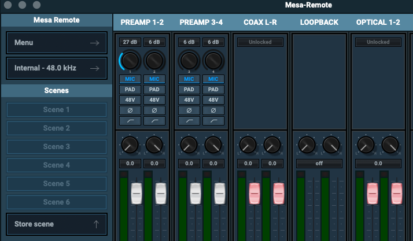The width and height of the screenshot is (413, 241).
Task: Recall Scene 4
Action: click(x=57, y=165)
